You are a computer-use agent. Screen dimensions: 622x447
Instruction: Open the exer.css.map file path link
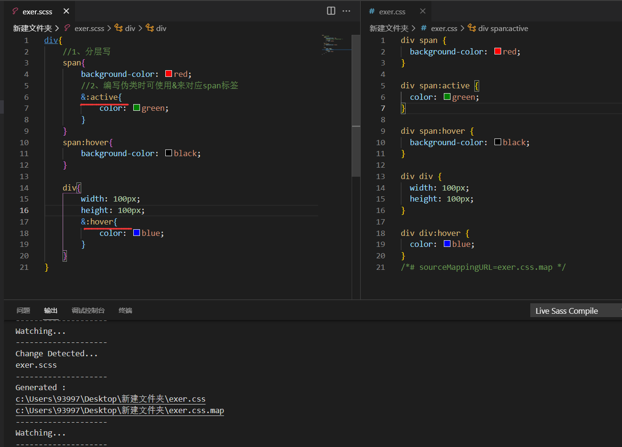(x=119, y=410)
